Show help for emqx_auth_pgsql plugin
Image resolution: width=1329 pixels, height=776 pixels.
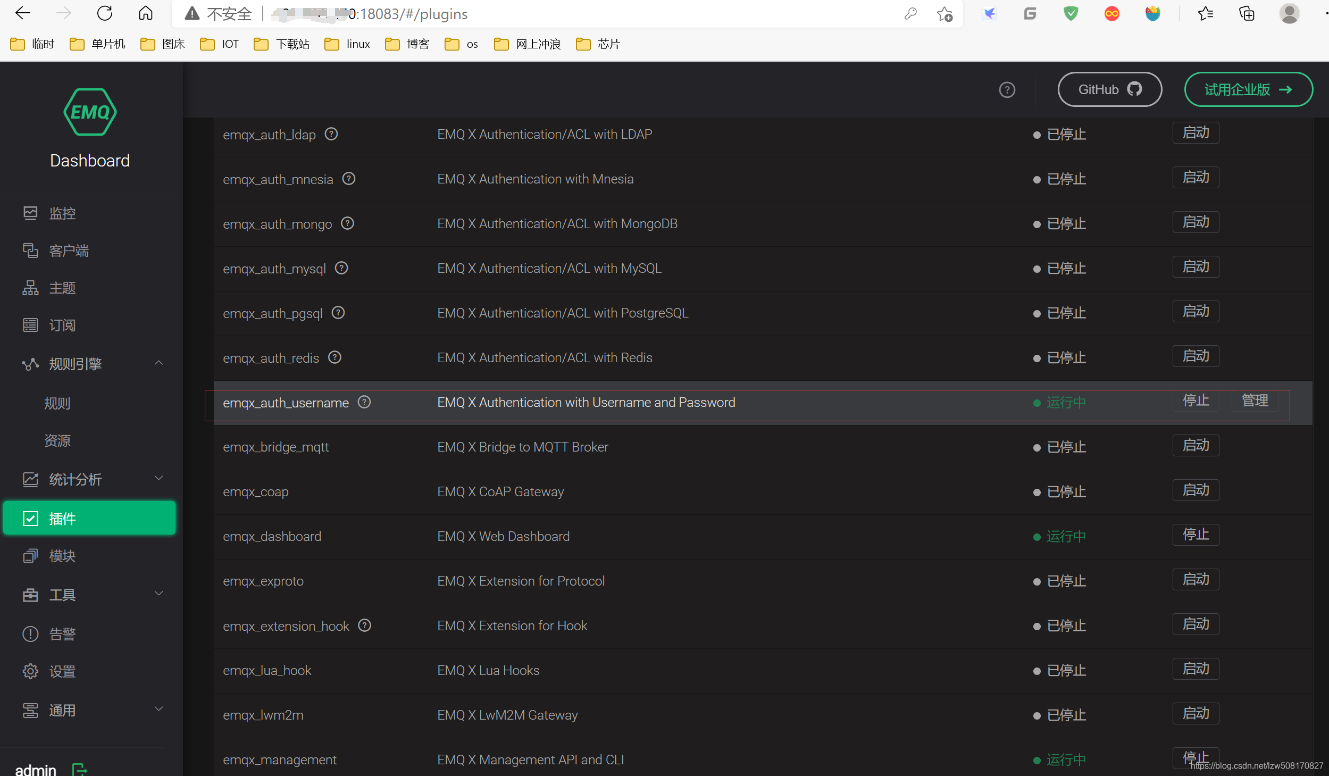[x=338, y=313]
